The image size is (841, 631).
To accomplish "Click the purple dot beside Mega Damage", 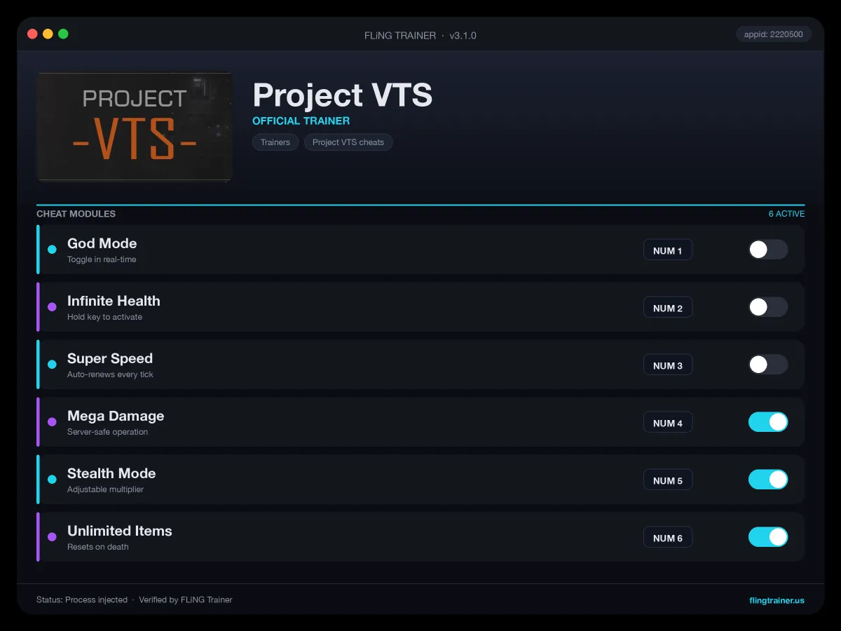I will [x=52, y=422].
